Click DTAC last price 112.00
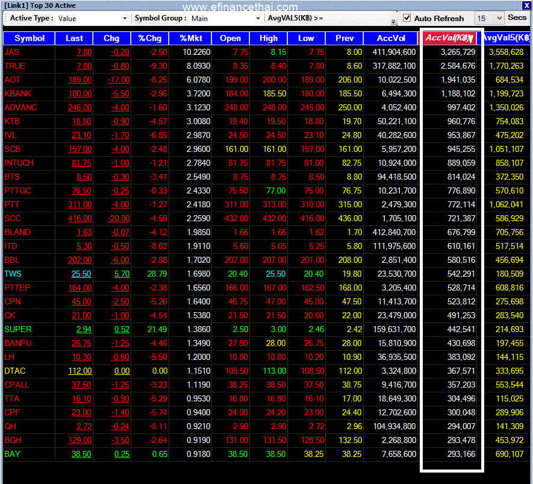The image size is (533, 484). (x=80, y=371)
